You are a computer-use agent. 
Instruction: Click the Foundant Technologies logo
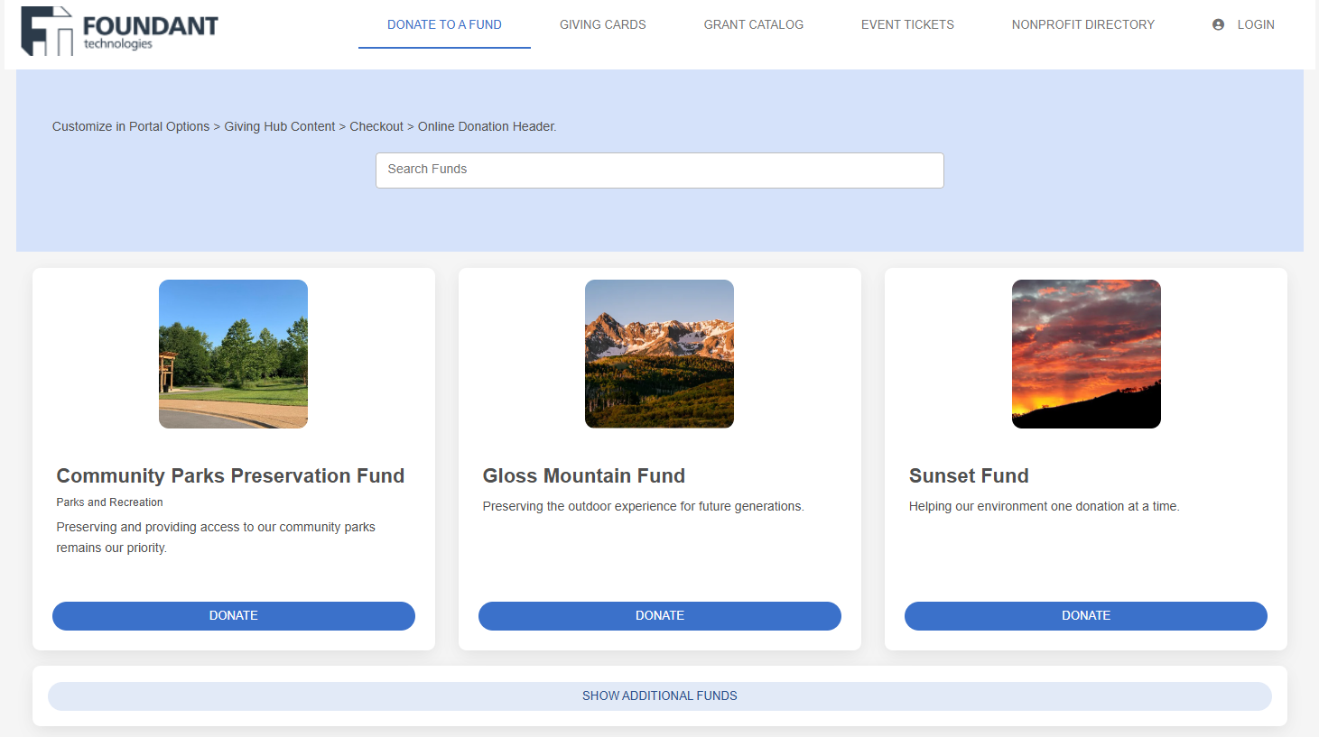(x=119, y=31)
